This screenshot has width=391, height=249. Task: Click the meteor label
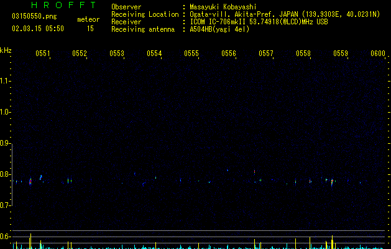pos(88,19)
